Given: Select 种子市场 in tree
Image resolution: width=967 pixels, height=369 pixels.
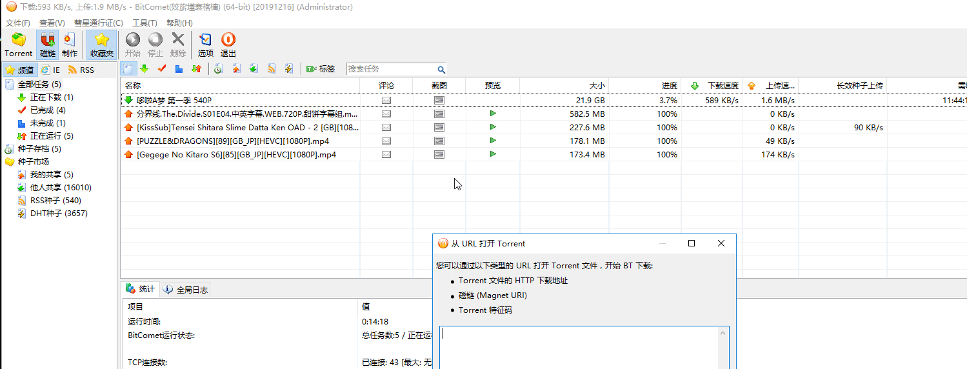Looking at the screenshot, I should coord(33,162).
